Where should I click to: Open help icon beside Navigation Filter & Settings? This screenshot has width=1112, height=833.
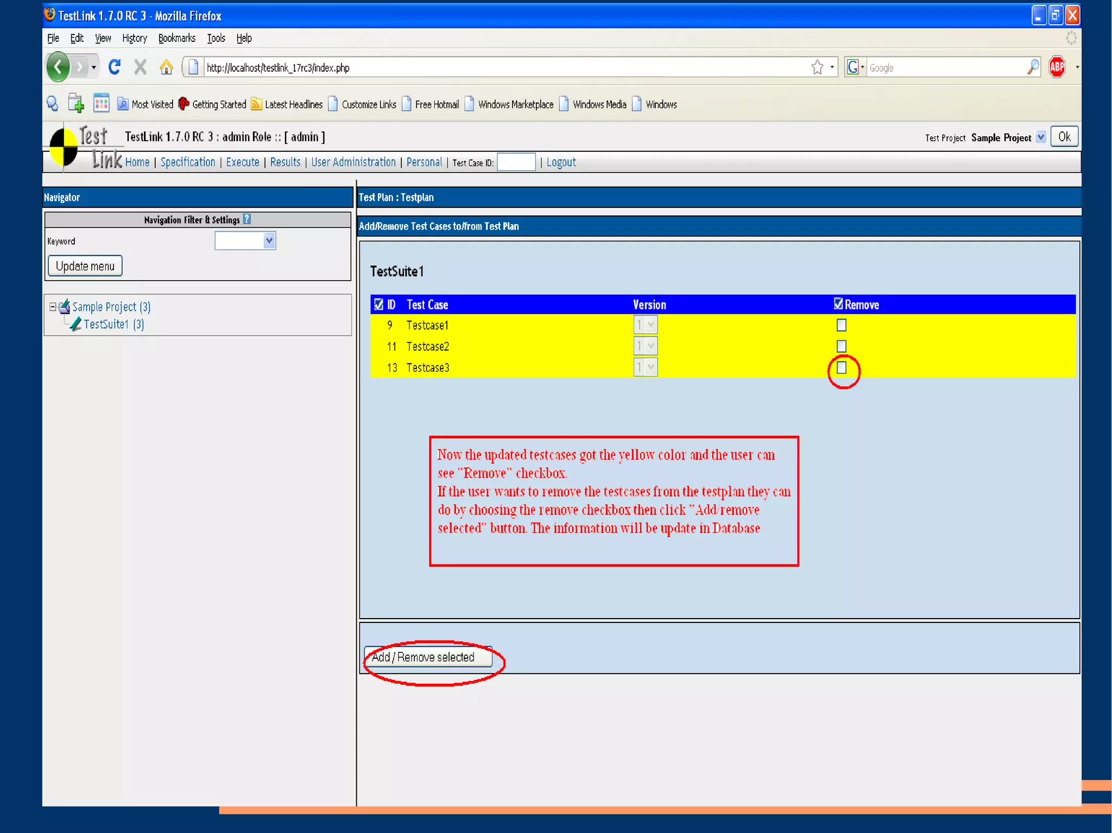(247, 219)
